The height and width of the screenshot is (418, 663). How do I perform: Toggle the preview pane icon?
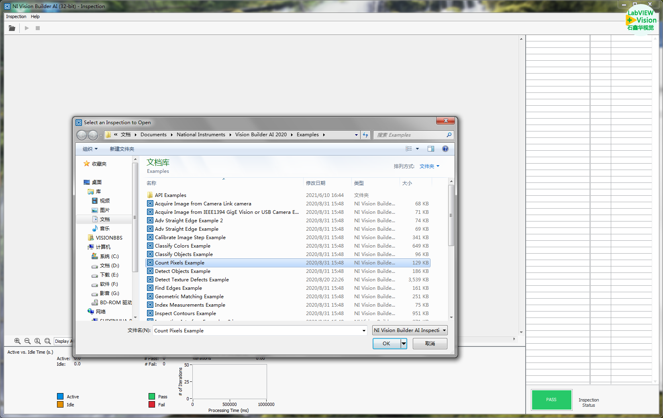[431, 149]
